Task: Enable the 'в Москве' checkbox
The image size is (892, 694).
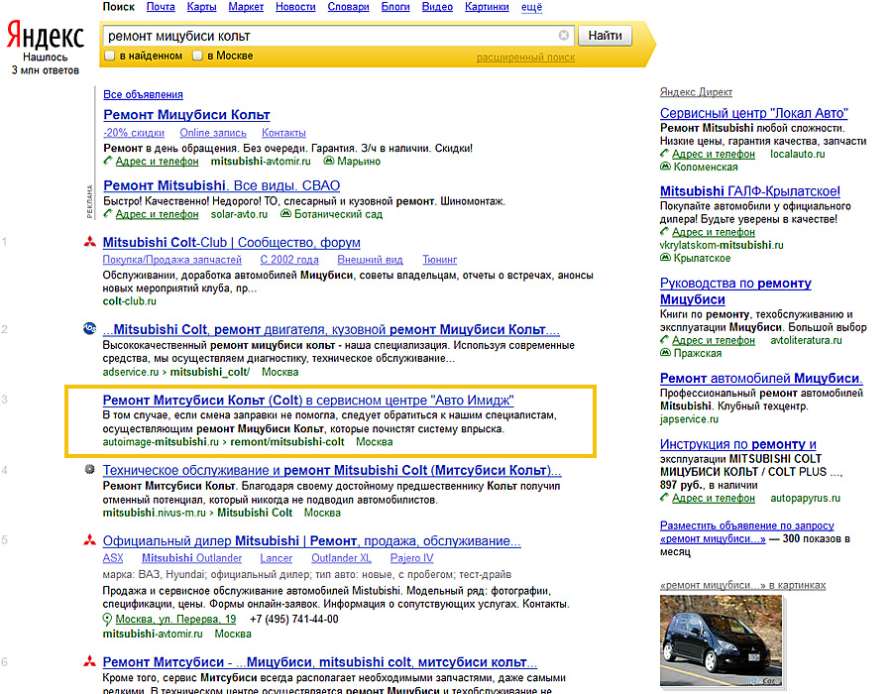Action: click(197, 56)
